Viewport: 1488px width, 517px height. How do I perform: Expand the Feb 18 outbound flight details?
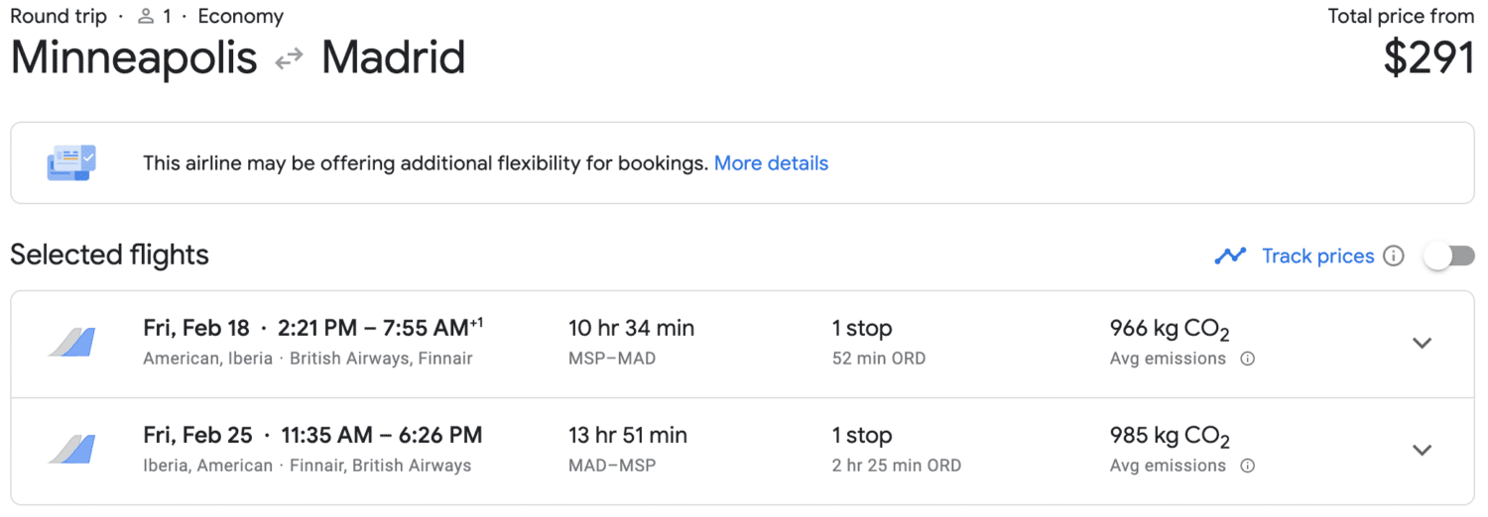pos(1423,343)
